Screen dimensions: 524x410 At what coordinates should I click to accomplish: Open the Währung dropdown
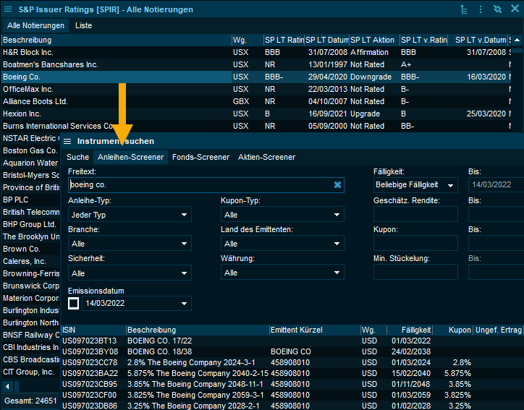click(282, 273)
